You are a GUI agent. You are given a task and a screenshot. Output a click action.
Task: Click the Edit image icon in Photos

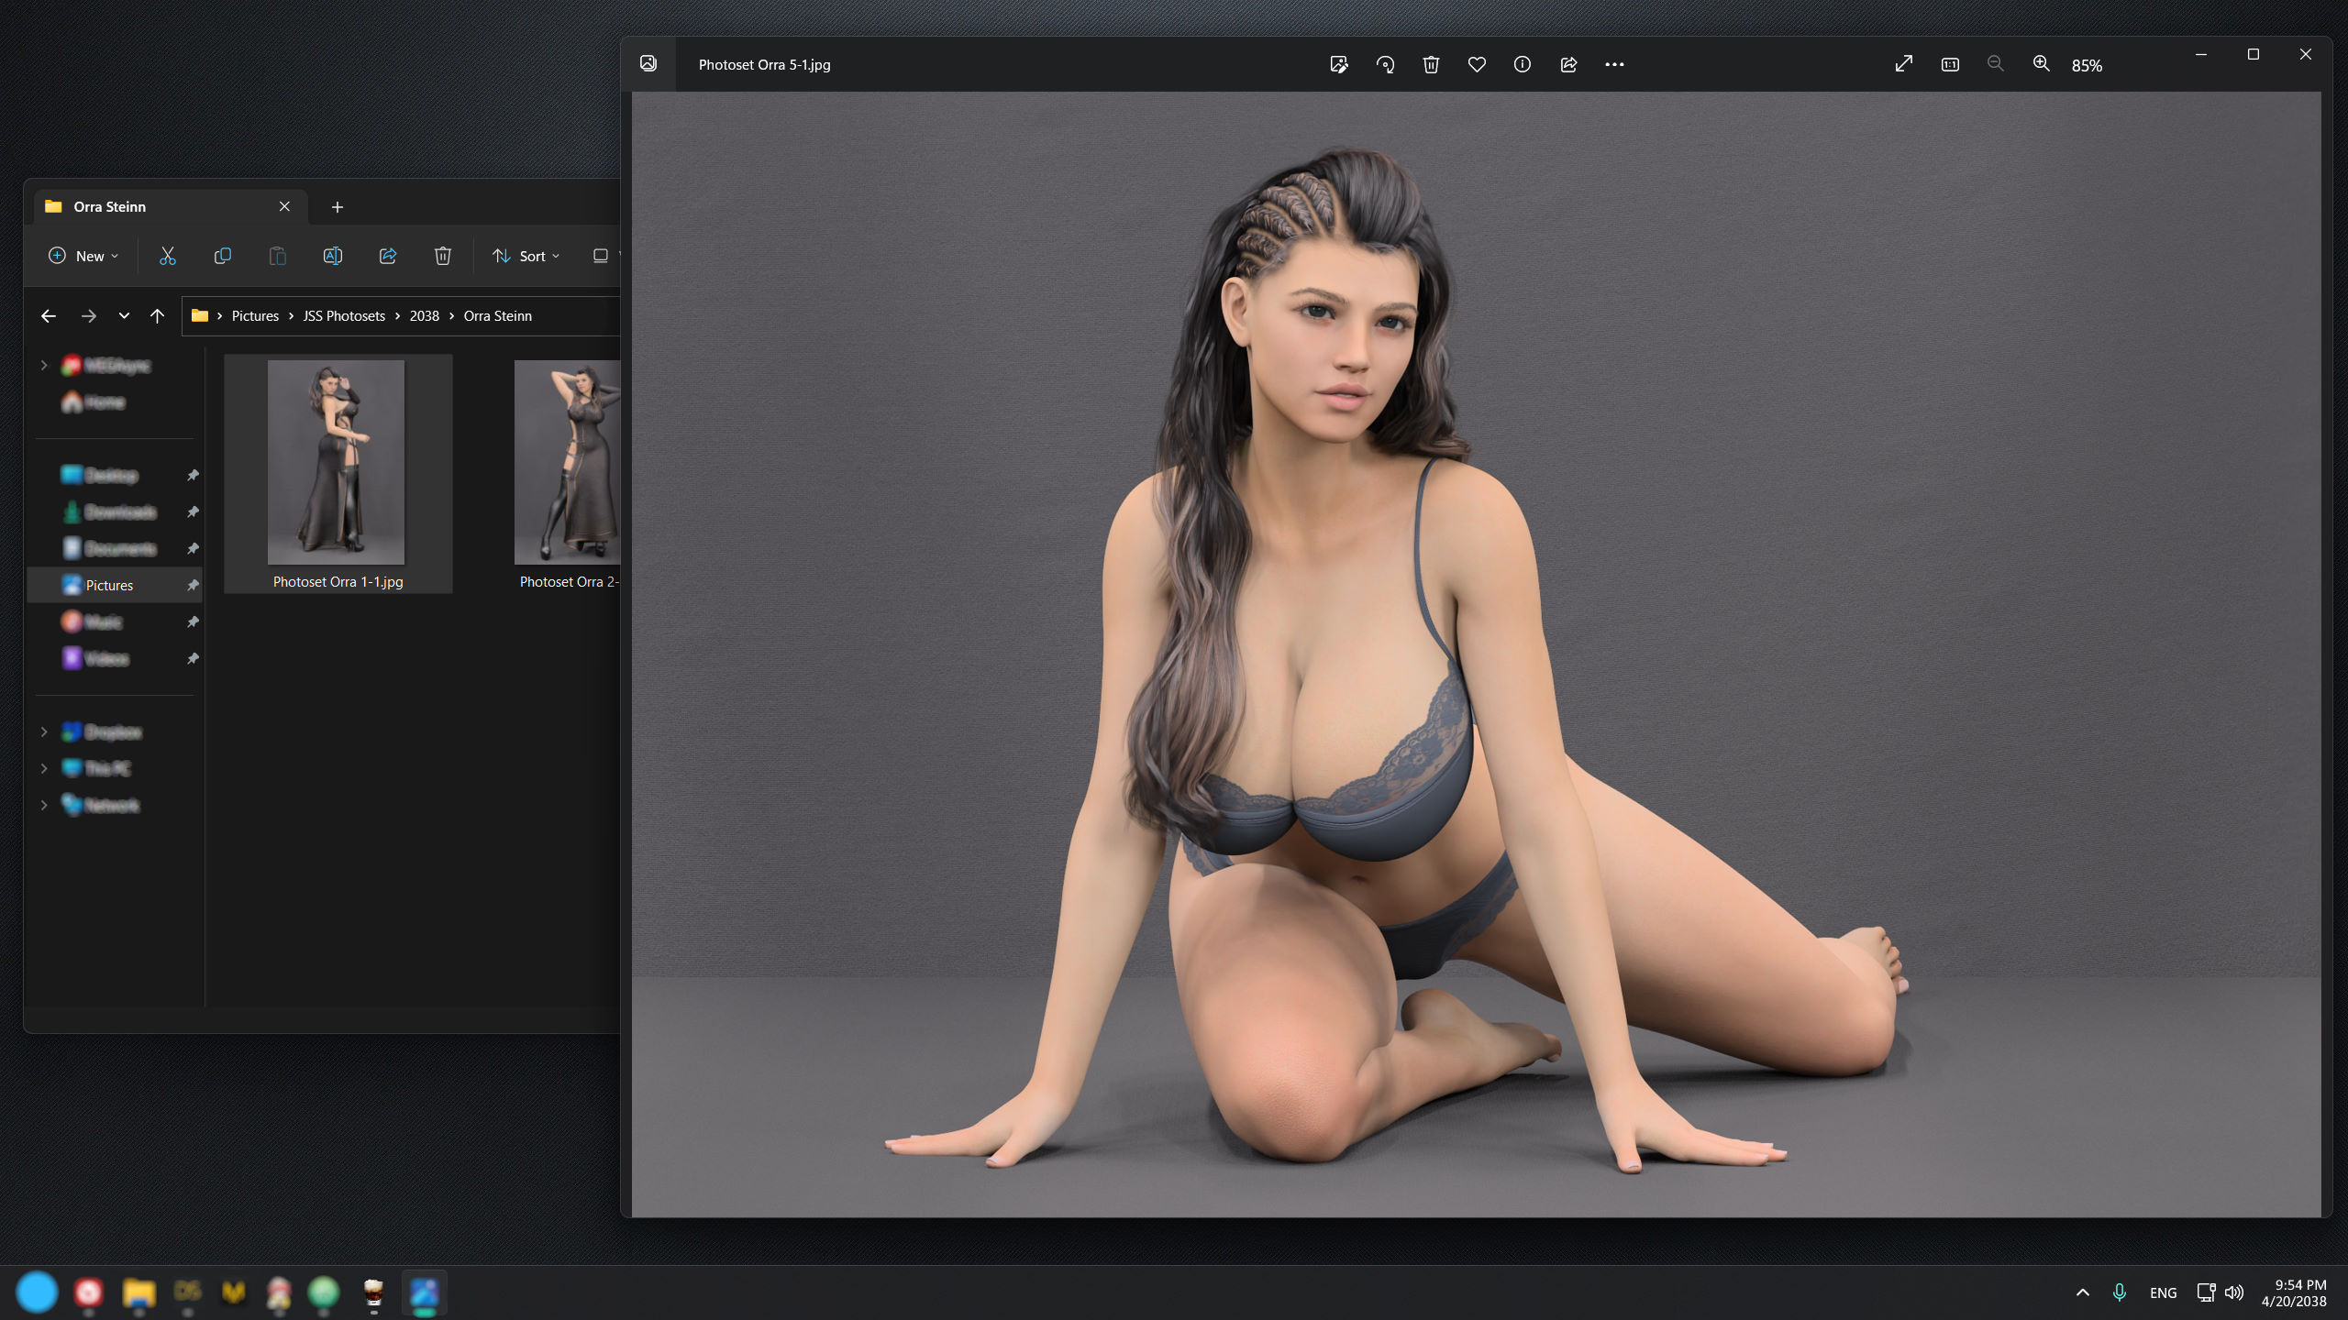[x=1339, y=64]
